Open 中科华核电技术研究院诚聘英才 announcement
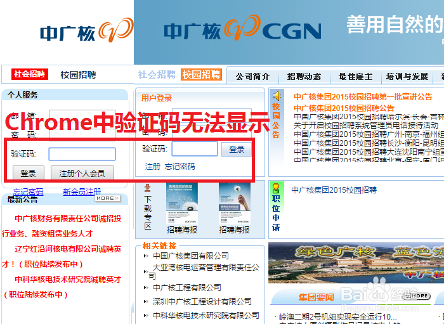Screen dimensions: 444x324 pos(62,287)
